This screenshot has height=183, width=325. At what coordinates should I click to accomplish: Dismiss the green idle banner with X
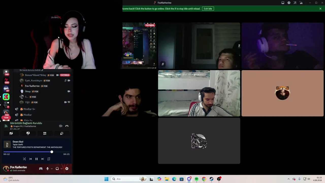coord(320,9)
